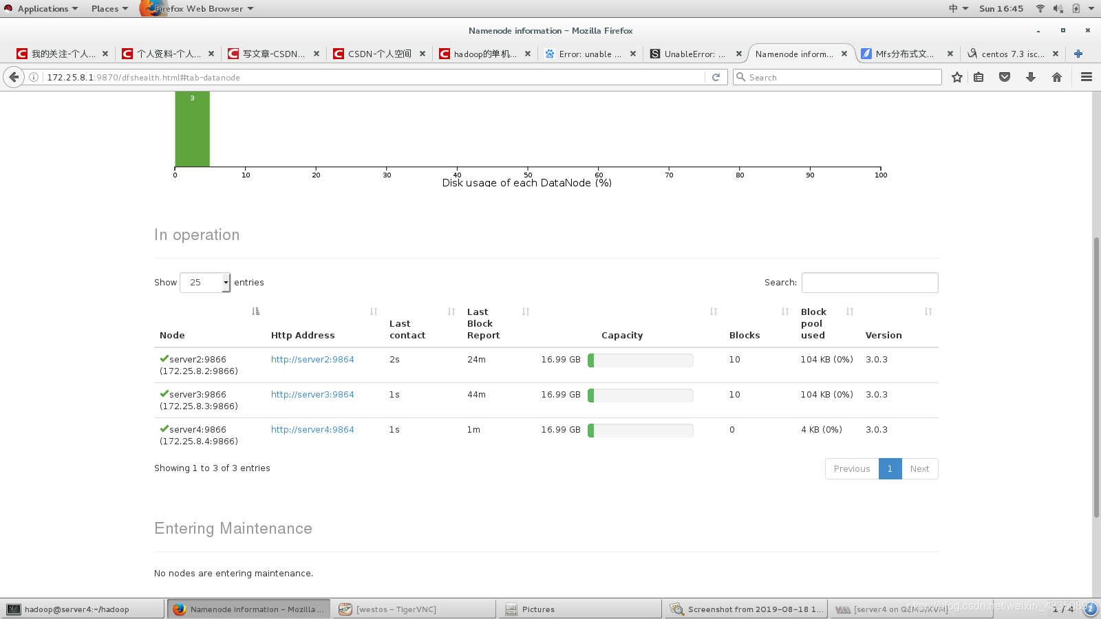Open the http://server2:9864 link

[x=312, y=360]
